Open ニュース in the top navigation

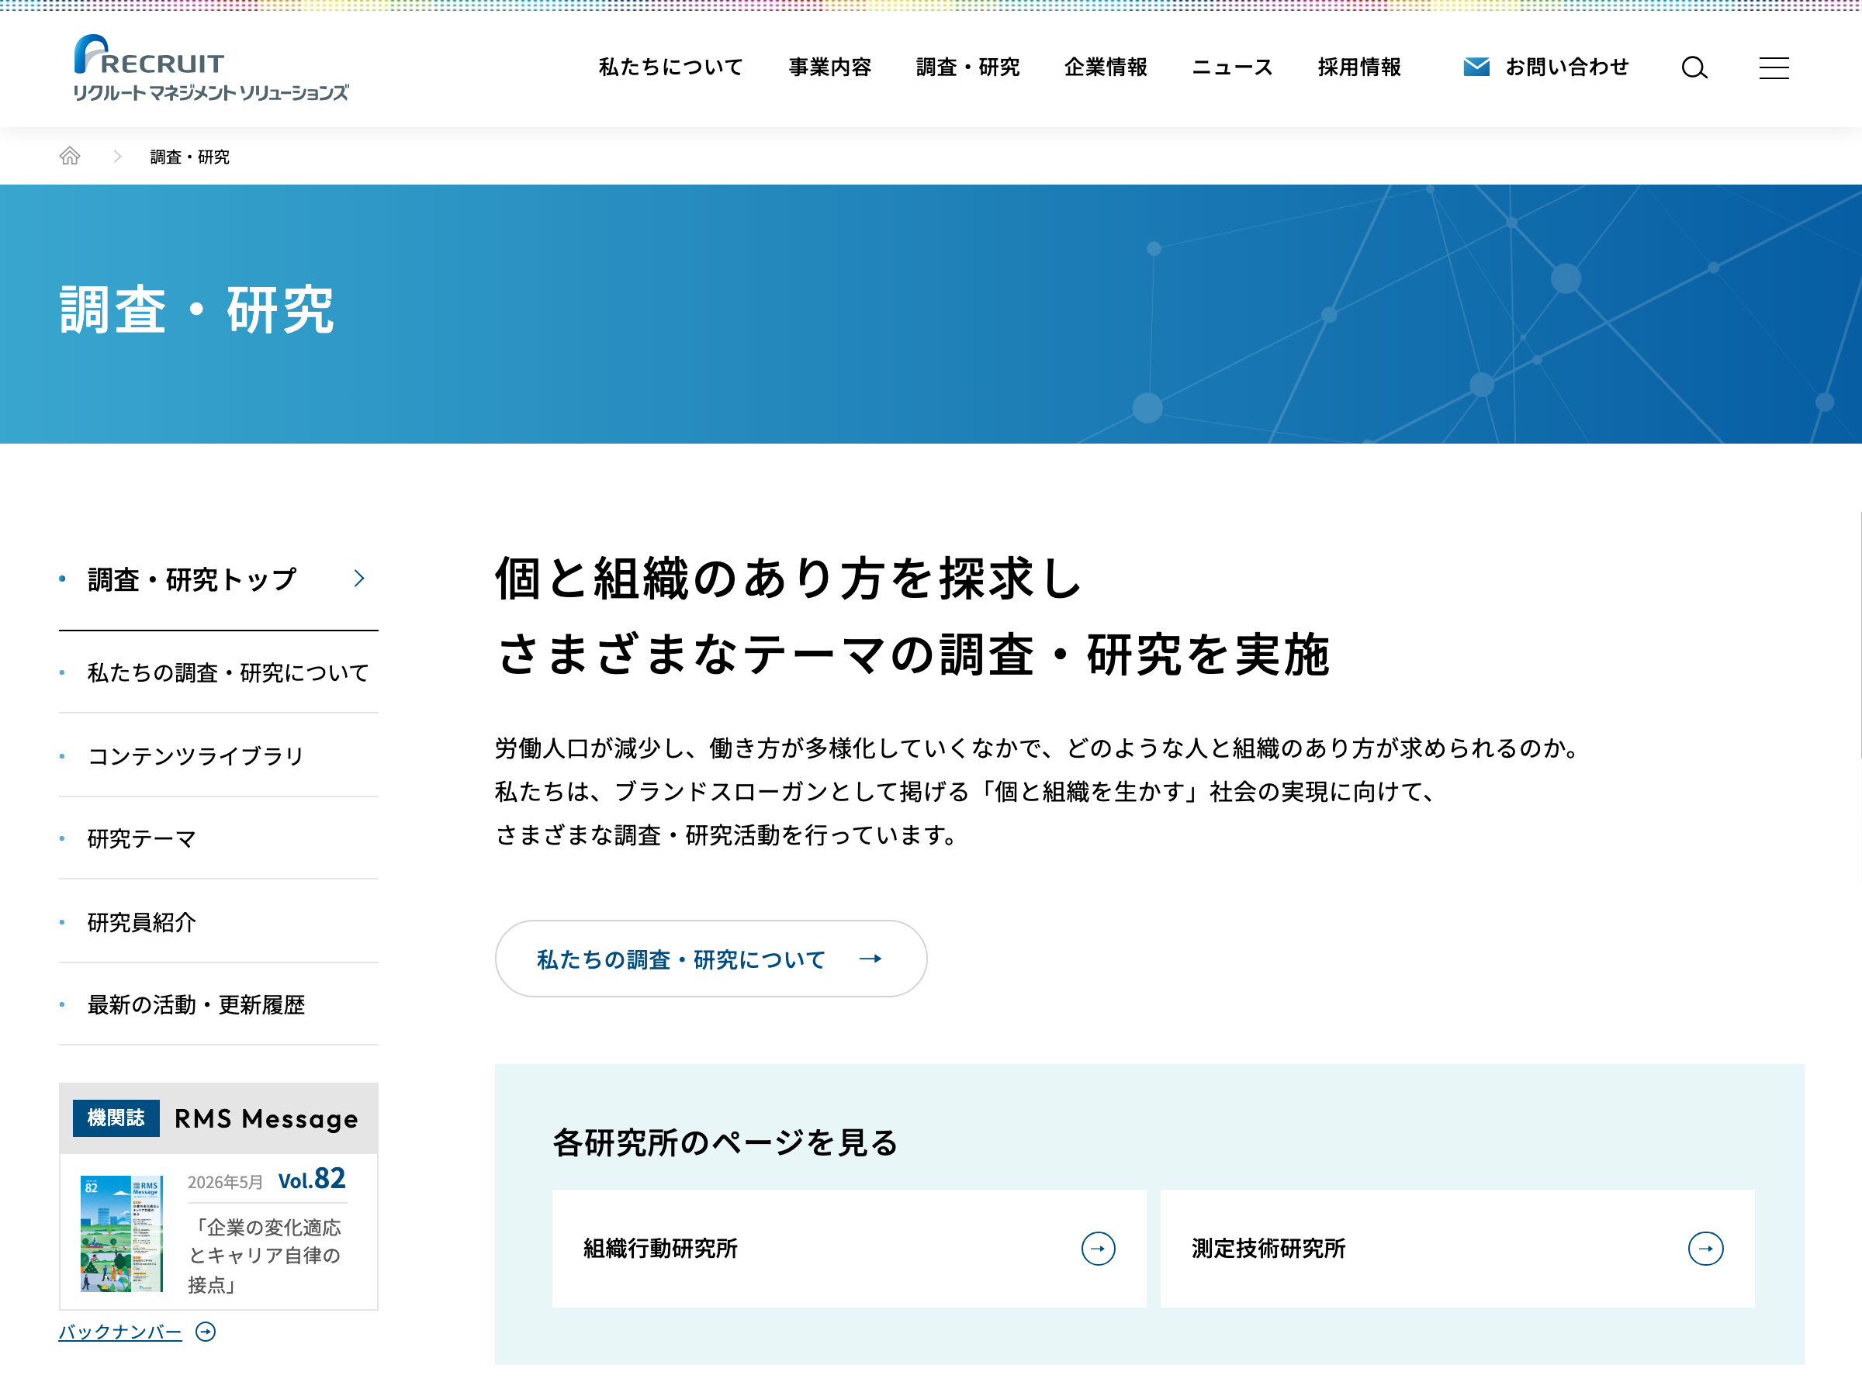coord(1232,67)
